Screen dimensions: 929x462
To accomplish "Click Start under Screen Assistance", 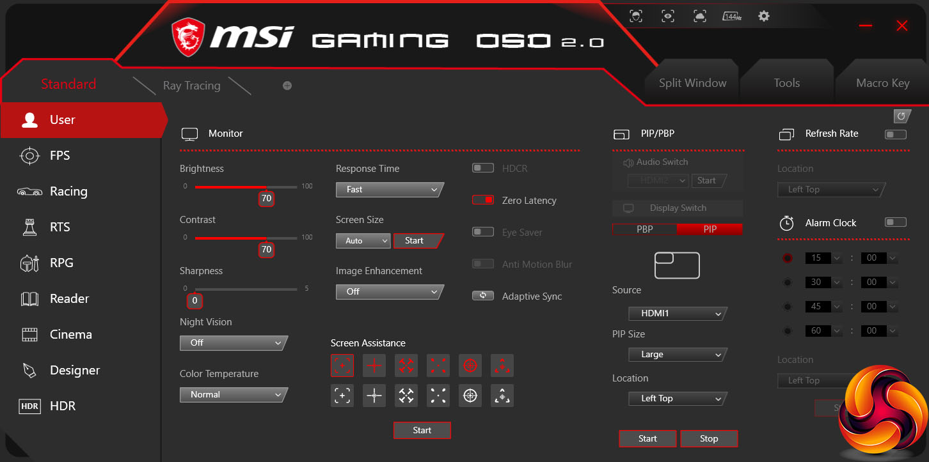I will coord(422,431).
